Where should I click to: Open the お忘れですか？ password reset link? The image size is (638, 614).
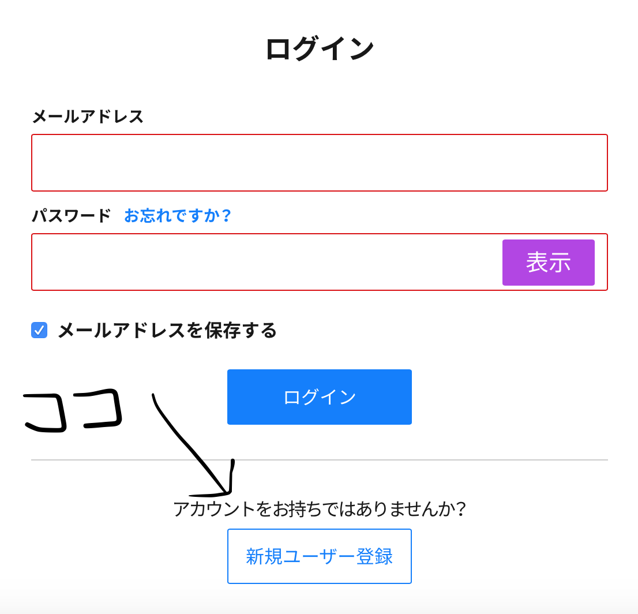(x=178, y=216)
